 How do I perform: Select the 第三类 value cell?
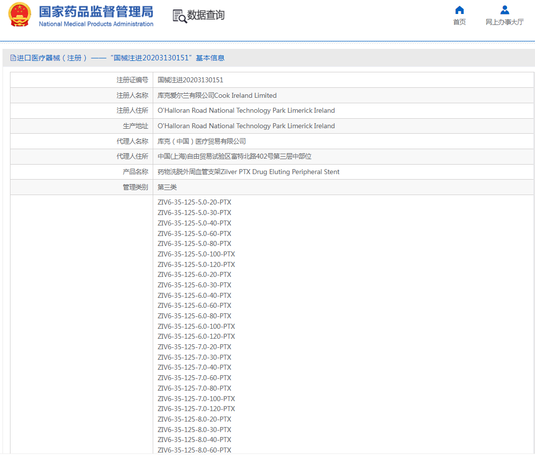343,187
